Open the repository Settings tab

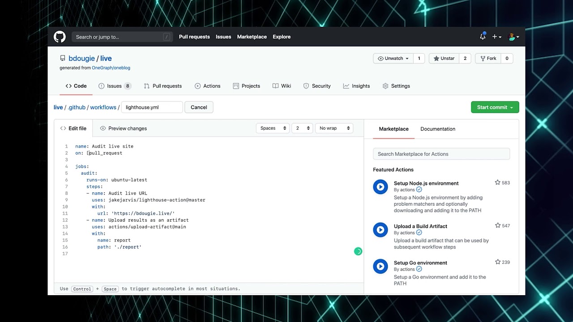click(x=396, y=86)
